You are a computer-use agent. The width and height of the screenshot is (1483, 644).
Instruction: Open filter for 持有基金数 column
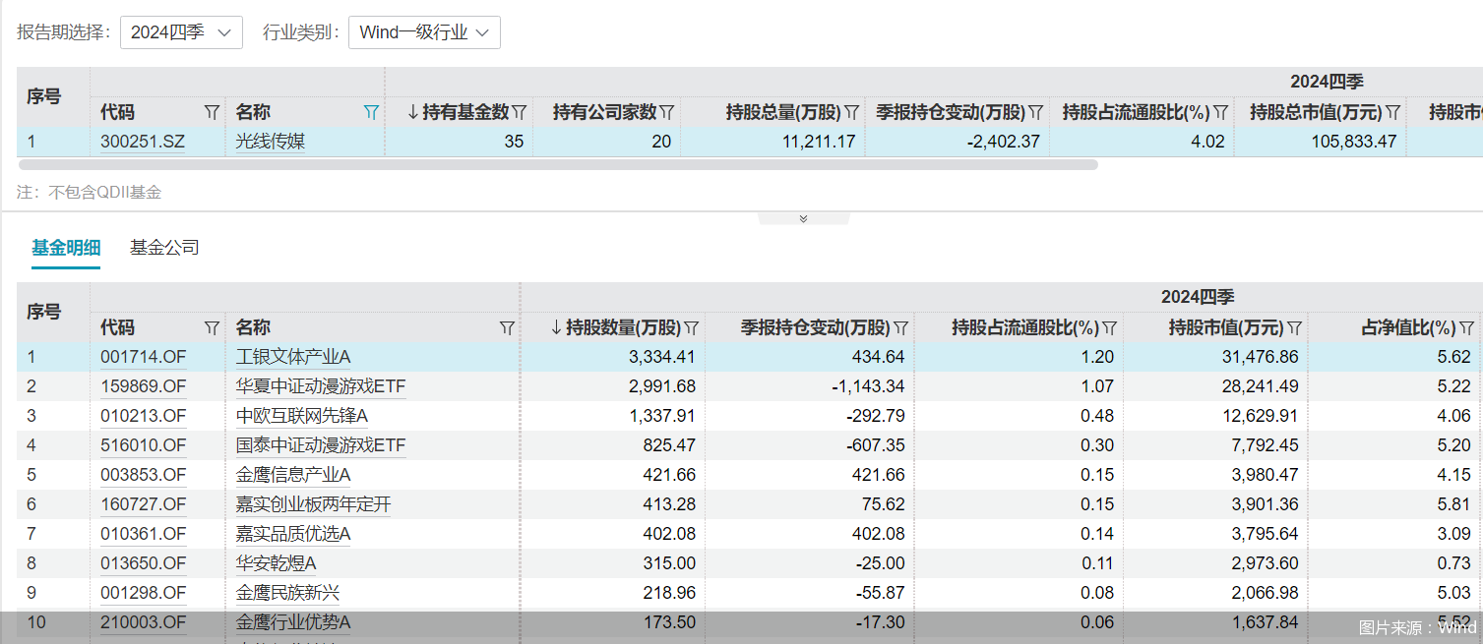(x=520, y=113)
